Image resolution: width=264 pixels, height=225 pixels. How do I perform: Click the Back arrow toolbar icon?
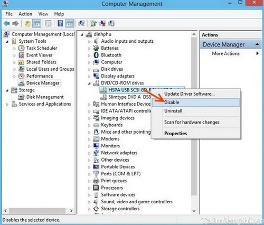[x=7, y=23]
